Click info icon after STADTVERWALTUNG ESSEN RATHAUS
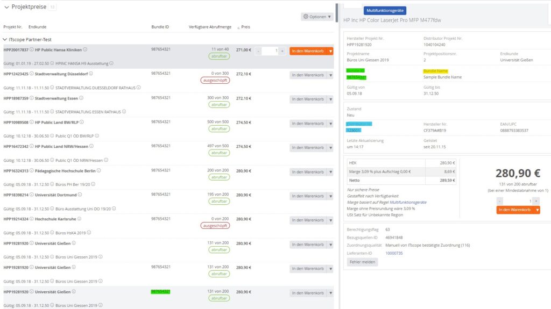 pos(124,112)
